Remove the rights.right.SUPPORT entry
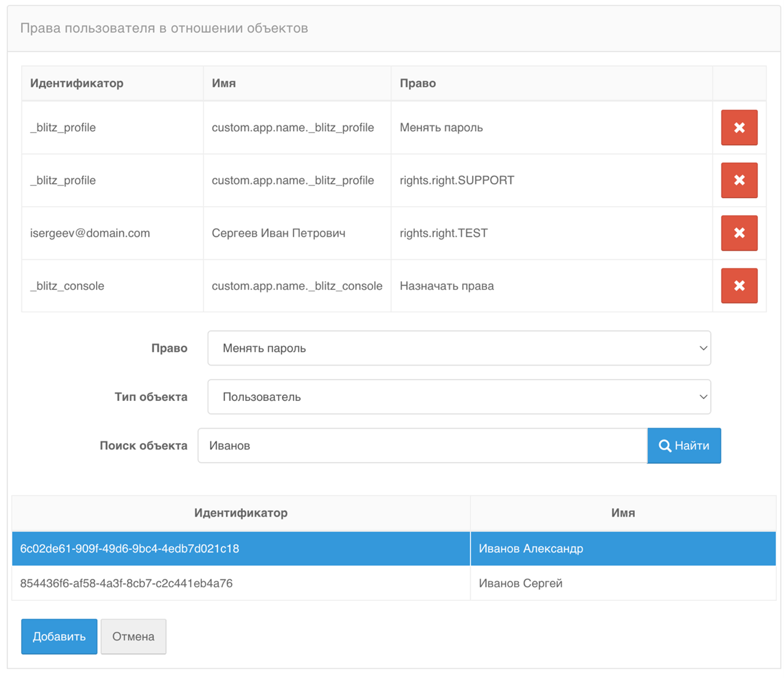Image resolution: width=784 pixels, height=678 pixels. pos(739,180)
